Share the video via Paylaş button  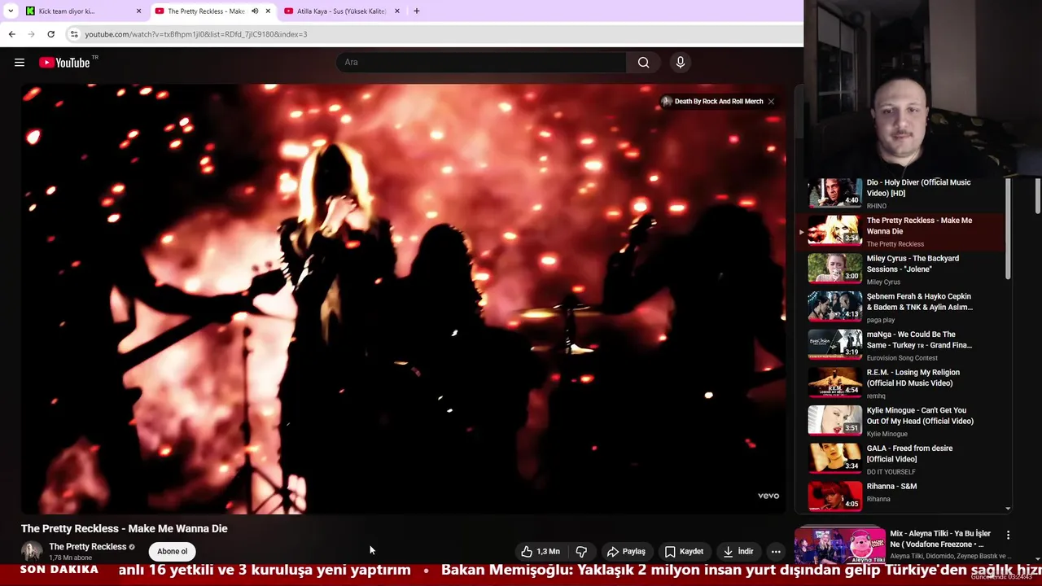pyautogui.click(x=626, y=551)
